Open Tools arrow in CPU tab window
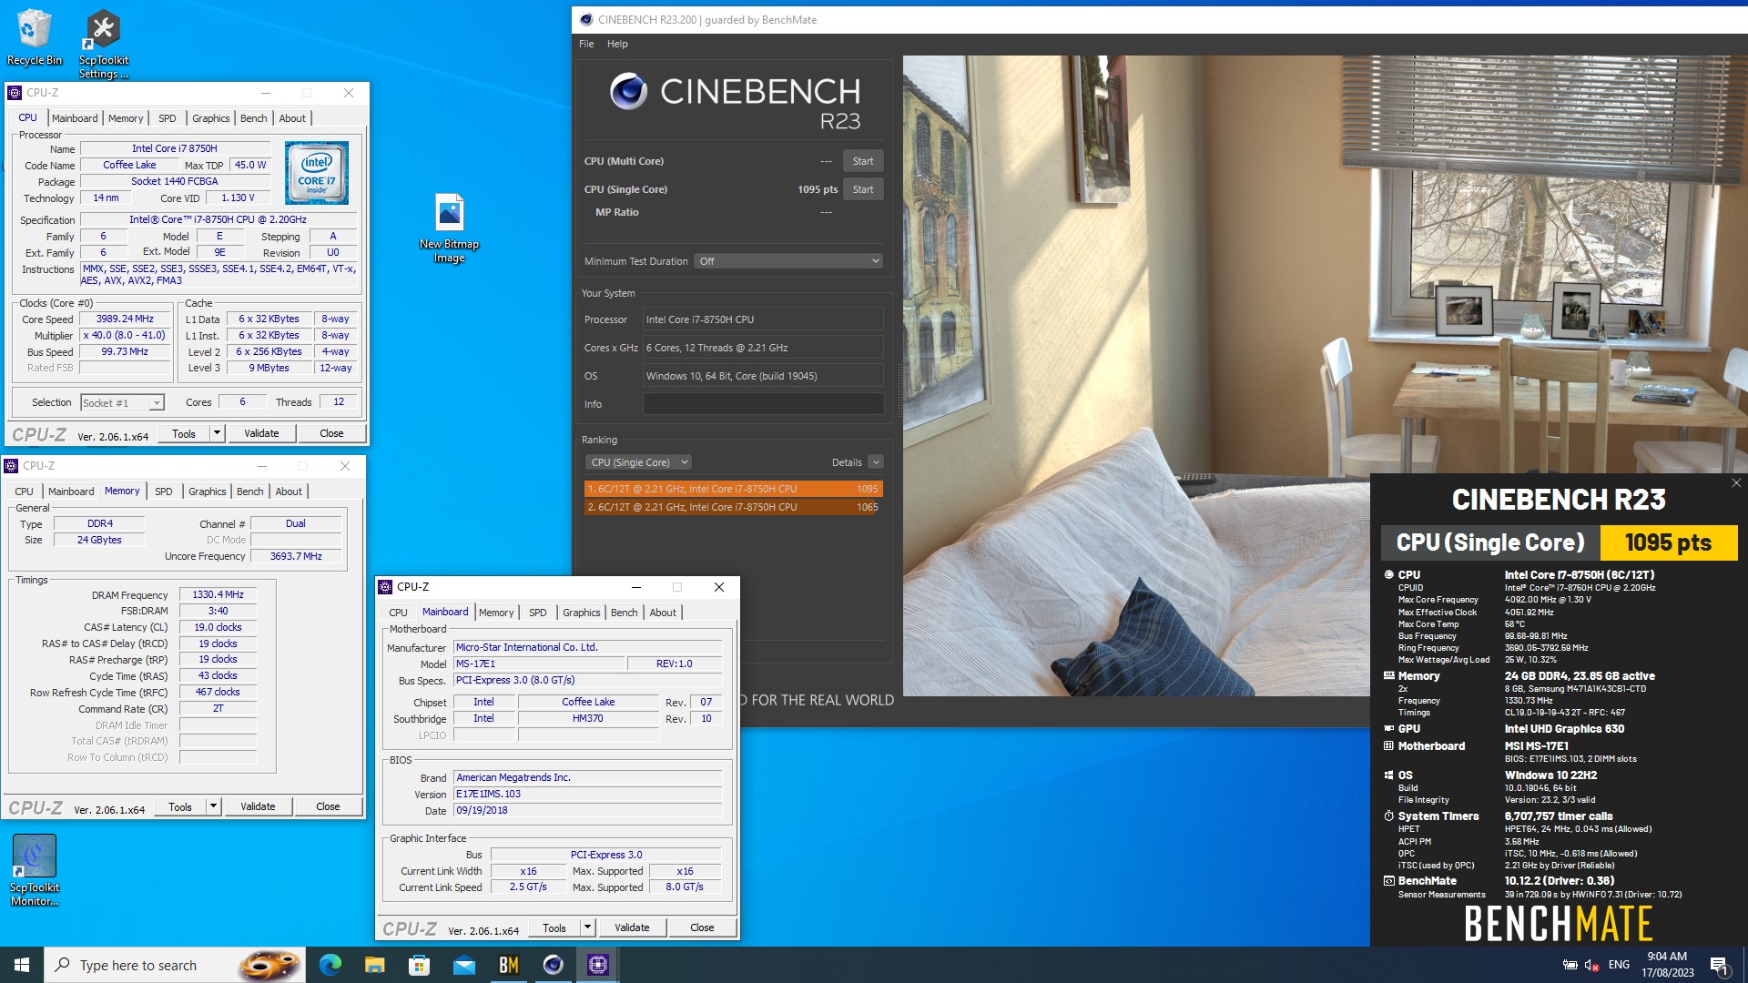Screen dimensions: 1748x983 pyautogui.click(x=218, y=433)
